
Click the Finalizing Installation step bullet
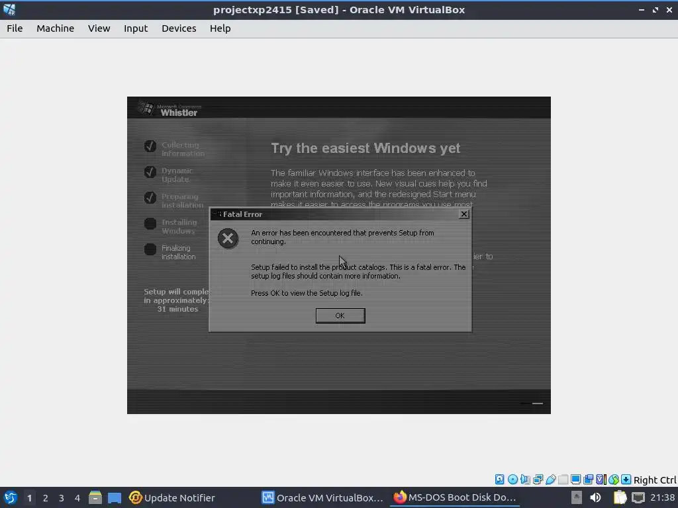[x=150, y=249]
